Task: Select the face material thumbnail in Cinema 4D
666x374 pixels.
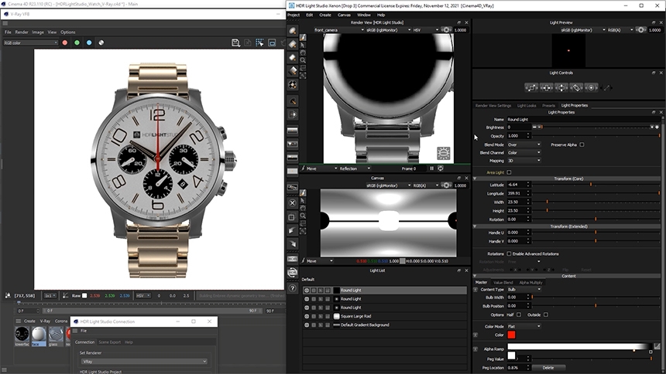Action: (x=39, y=335)
